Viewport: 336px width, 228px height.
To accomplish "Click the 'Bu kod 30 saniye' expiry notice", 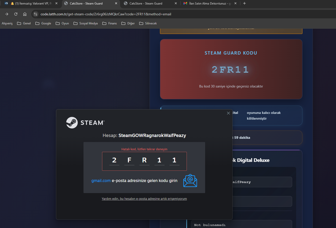I will tap(231, 86).
